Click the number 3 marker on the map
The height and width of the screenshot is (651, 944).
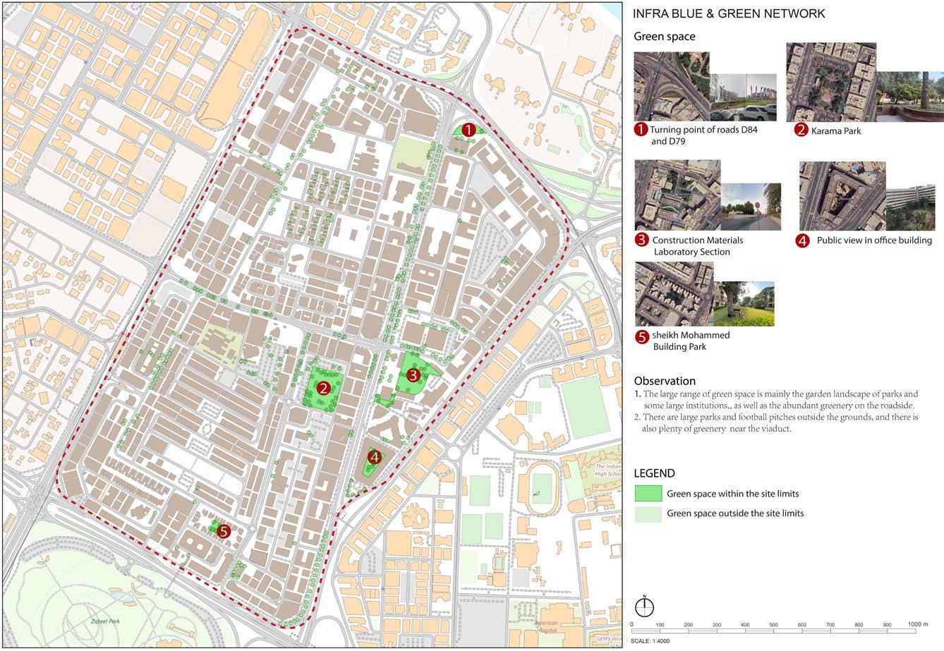tap(413, 375)
